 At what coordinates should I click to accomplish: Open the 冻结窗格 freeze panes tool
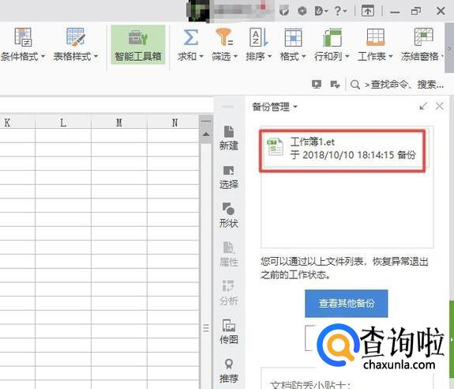422,45
